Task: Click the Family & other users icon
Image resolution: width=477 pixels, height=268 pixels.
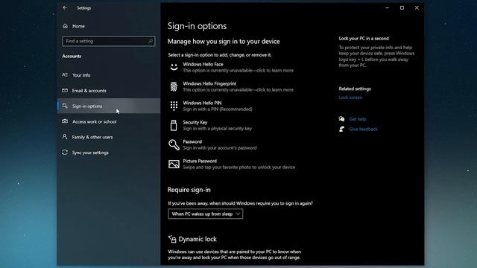Action: coord(65,137)
